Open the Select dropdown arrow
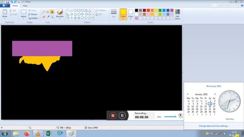 point(23,19)
